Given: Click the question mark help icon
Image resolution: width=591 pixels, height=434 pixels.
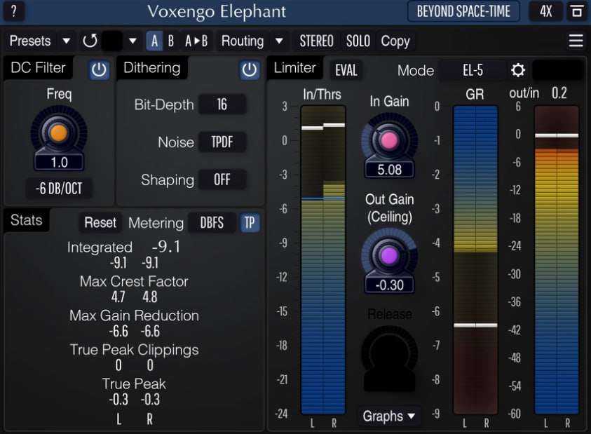Looking at the screenshot, I should 13,12.
